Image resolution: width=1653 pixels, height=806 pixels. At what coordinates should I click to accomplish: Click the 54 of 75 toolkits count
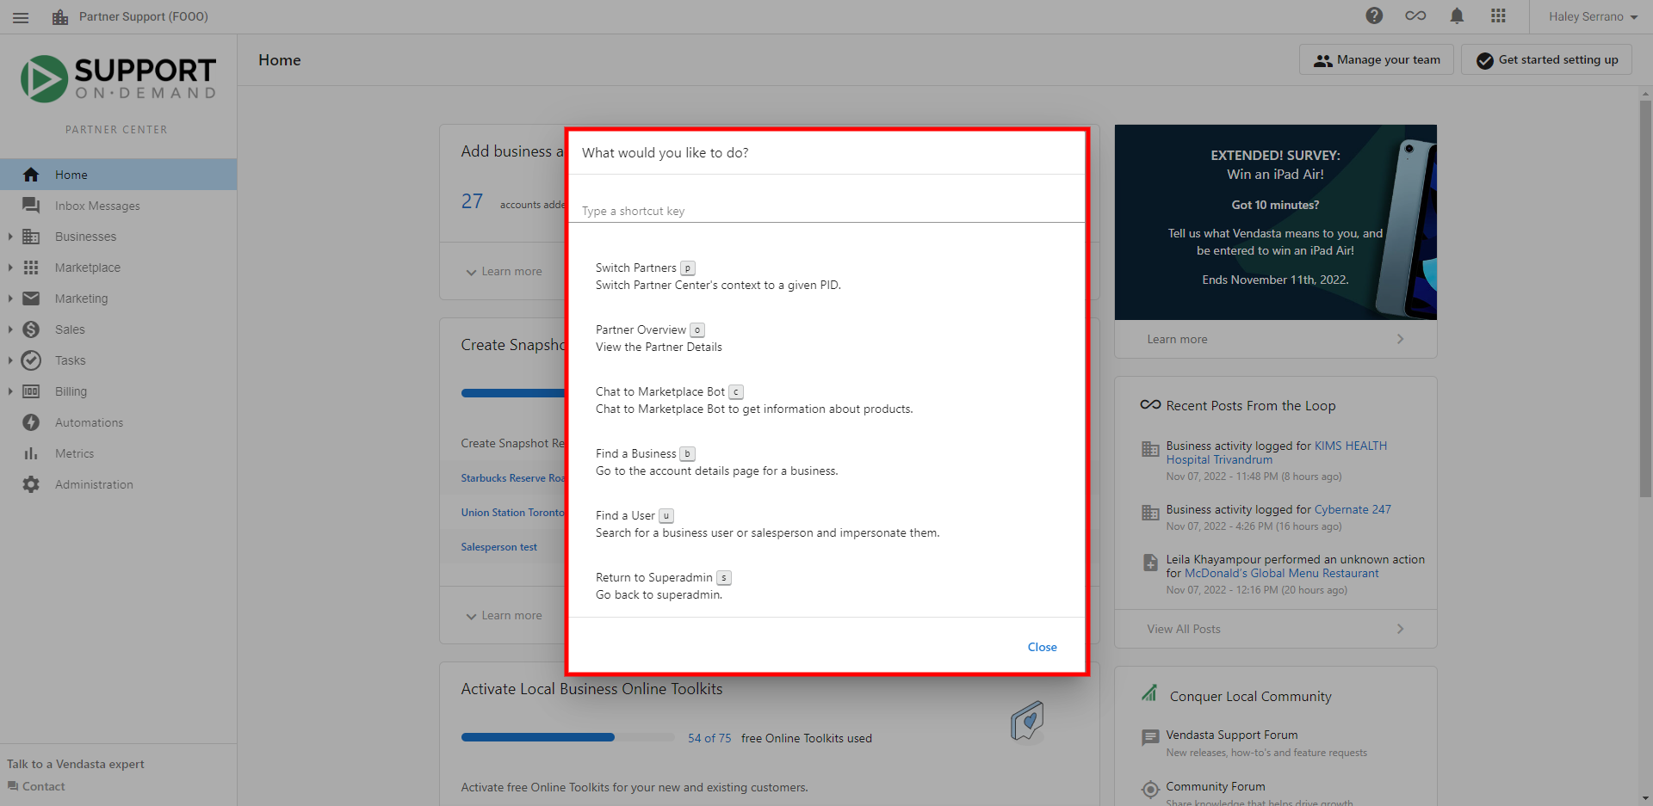pos(709,738)
